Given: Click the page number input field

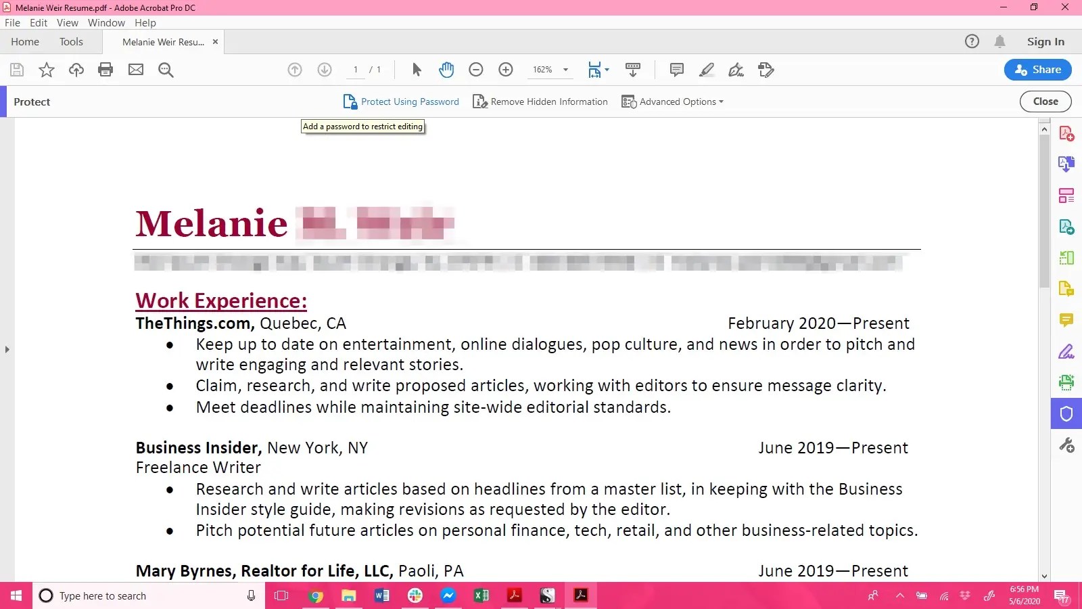Looking at the screenshot, I should click(x=356, y=70).
